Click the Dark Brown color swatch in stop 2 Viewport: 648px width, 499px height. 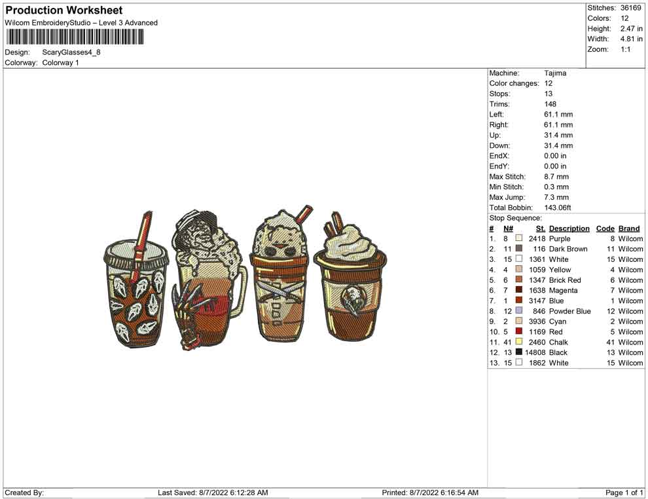point(518,248)
